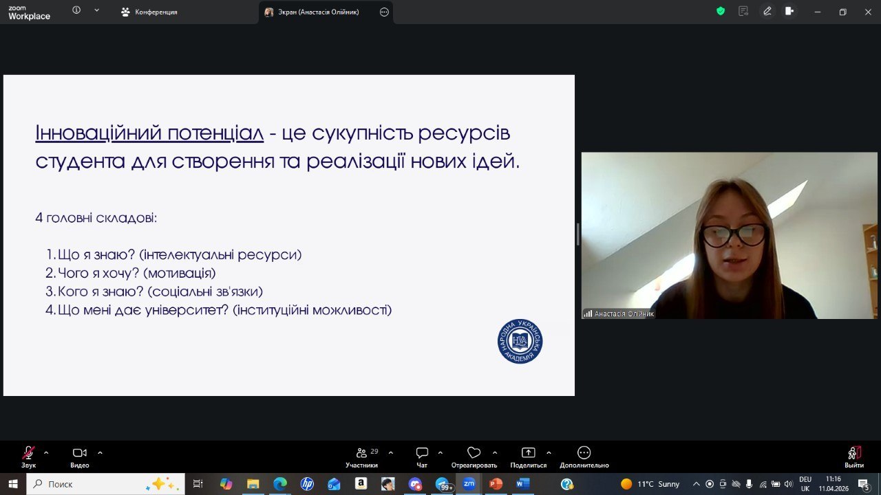The image size is (881, 495).
Task: Click the meeting info icon
Action: click(x=76, y=10)
